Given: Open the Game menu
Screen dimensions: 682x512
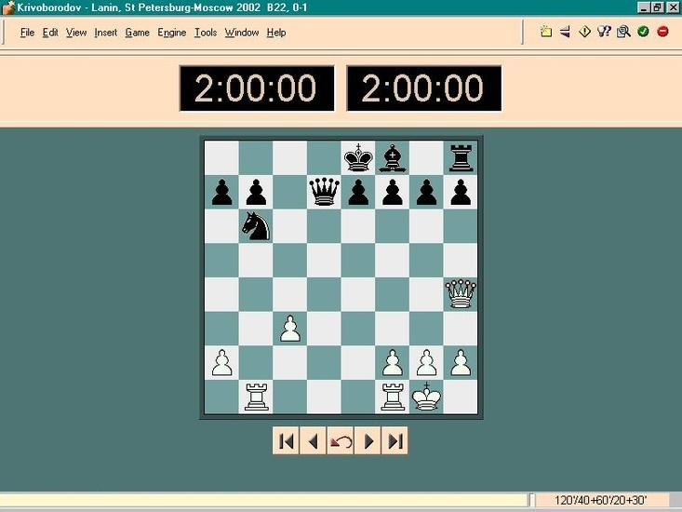Looking at the screenshot, I should click(x=137, y=33).
